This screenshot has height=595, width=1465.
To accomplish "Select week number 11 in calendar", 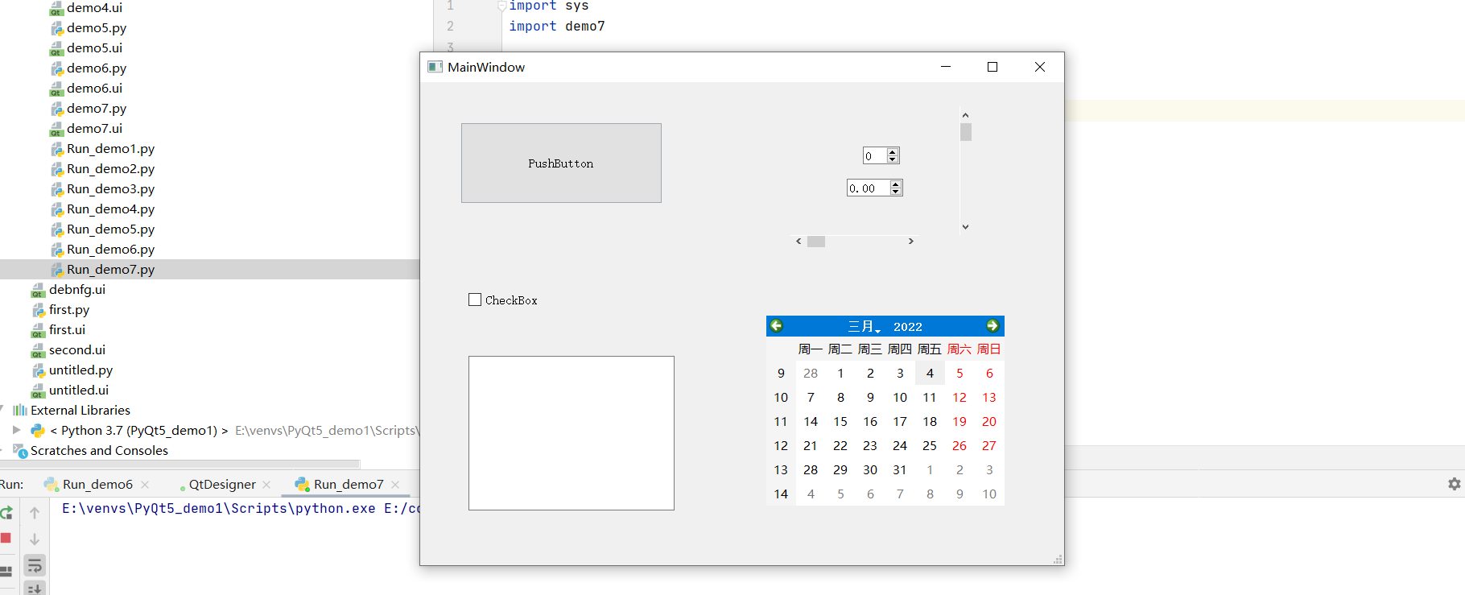I will coord(781,422).
